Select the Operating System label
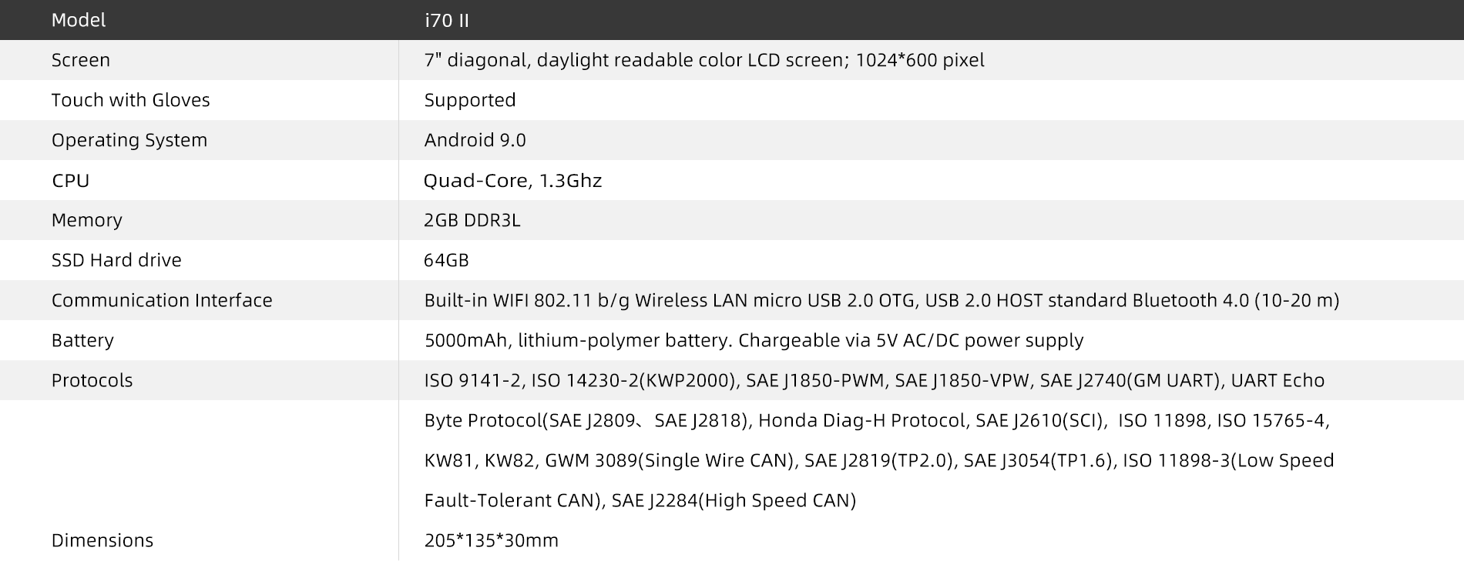Viewport: 1464px width, 561px height. pos(129,140)
